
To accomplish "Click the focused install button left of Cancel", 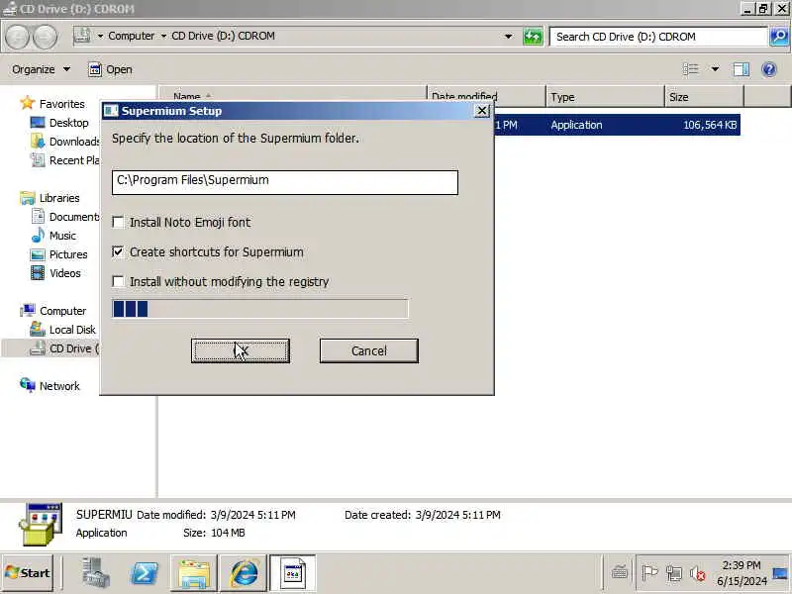I will [x=241, y=350].
